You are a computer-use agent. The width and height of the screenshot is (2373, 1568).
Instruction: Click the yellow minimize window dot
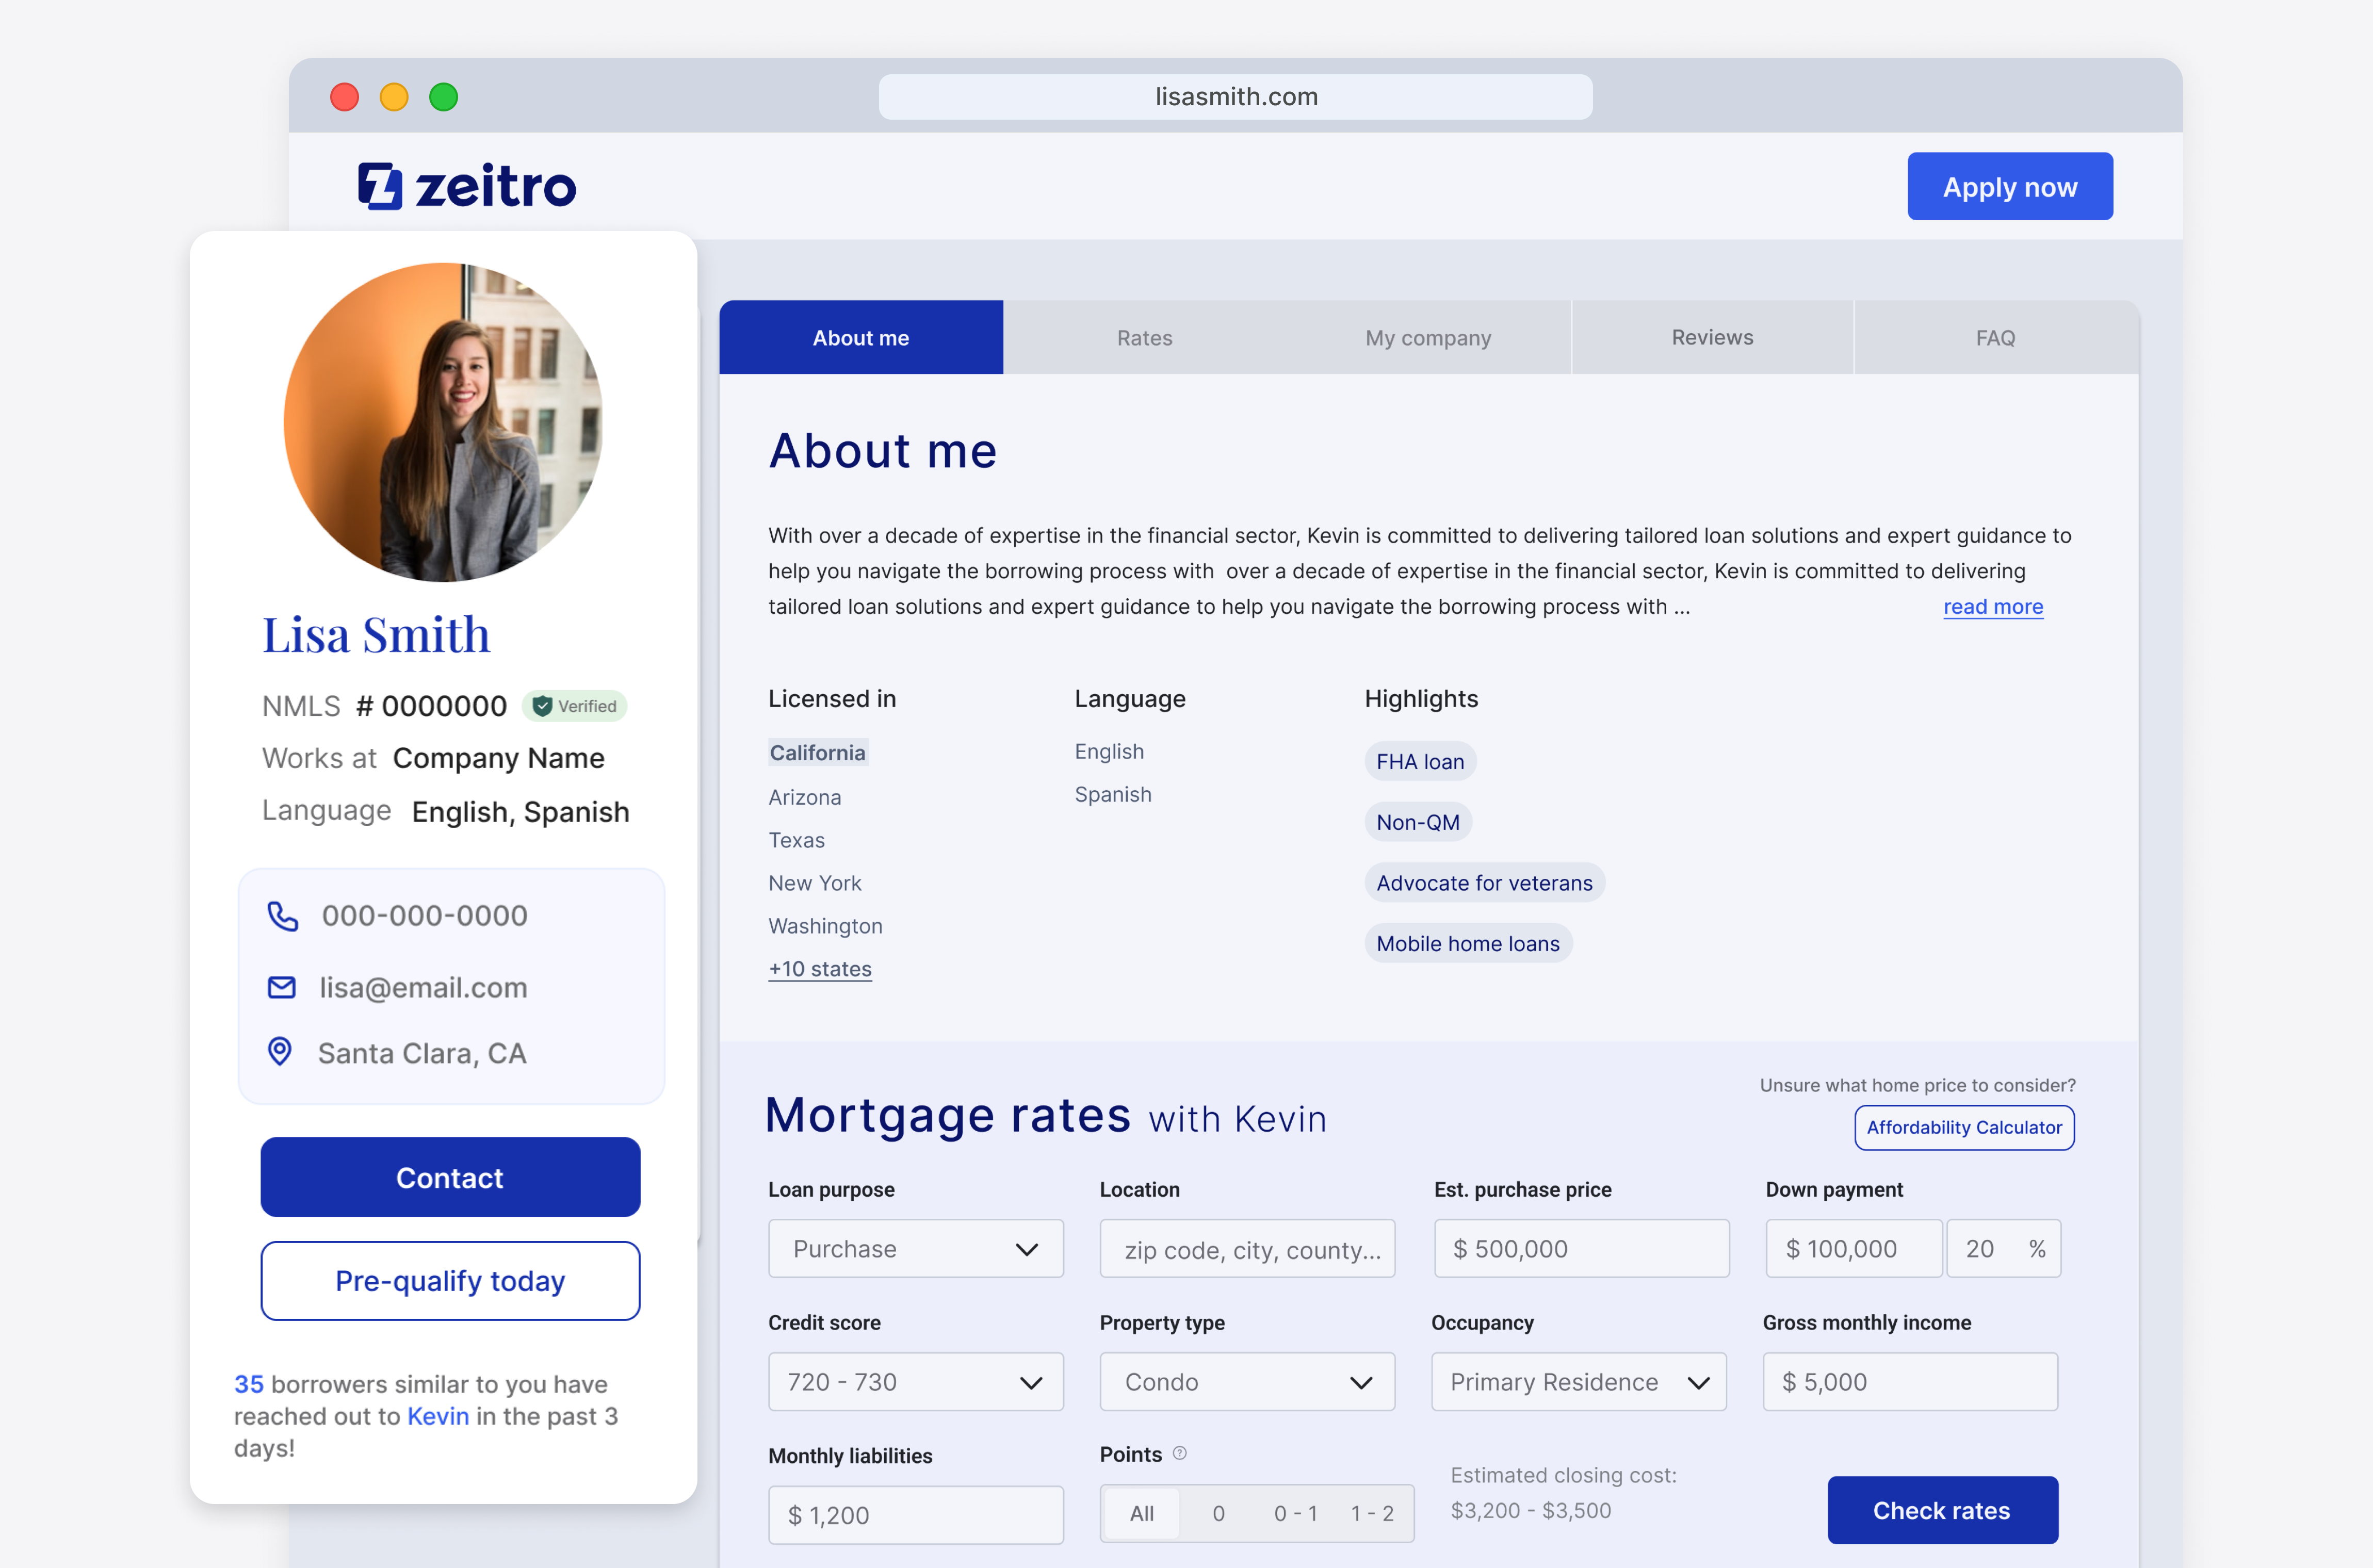pyautogui.click(x=394, y=97)
